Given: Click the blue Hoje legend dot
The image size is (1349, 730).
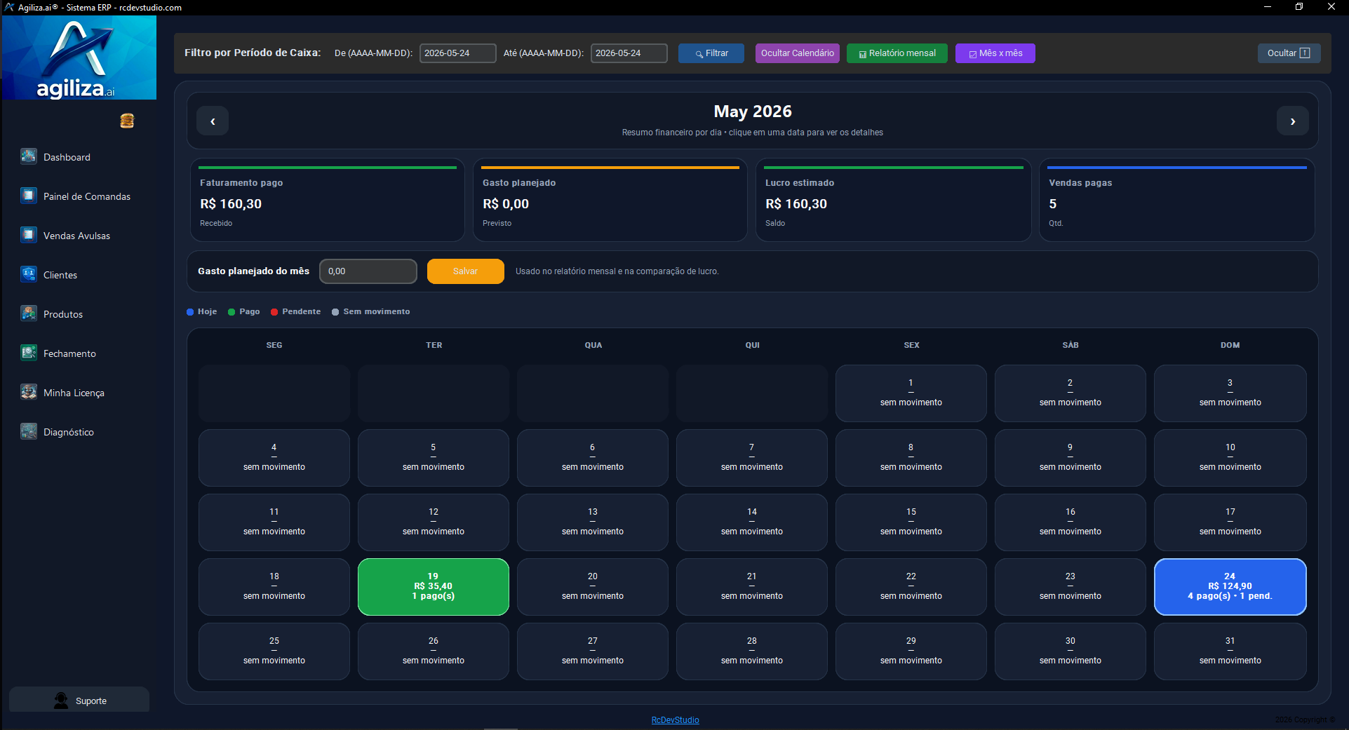Looking at the screenshot, I should point(190,312).
